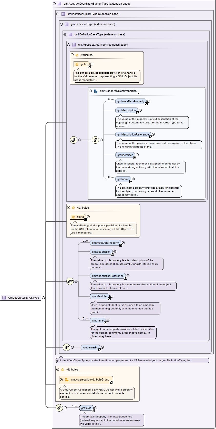Screen dimensions: 216x429
Task: Collapse the gml:IdentifiedObjectType section
Action: point(58,14)
